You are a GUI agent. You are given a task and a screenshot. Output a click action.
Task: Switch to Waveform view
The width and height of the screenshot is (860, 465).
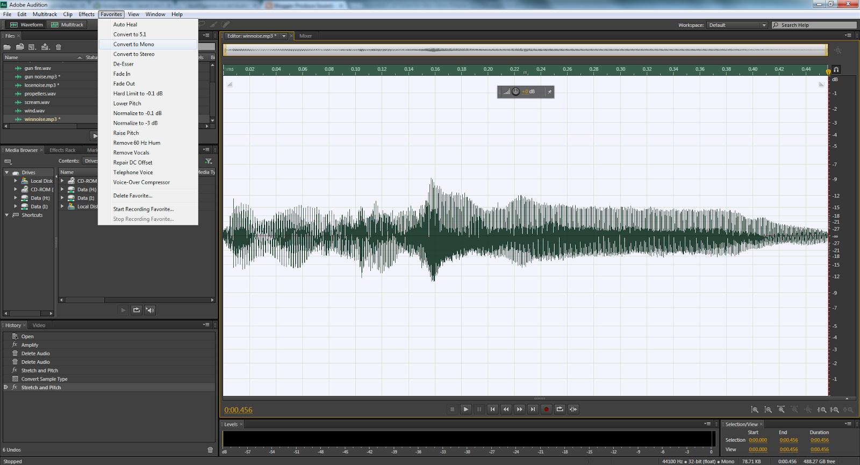tap(26, 25)
